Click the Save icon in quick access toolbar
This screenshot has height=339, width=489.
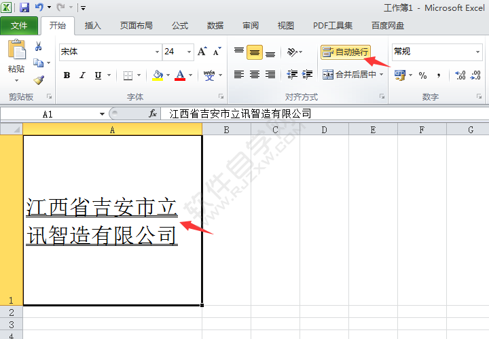24,7
